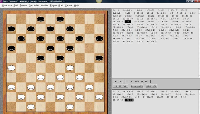Open the Venster menu
The height and width of the screenshot is (114, 200).
point(69,5)
